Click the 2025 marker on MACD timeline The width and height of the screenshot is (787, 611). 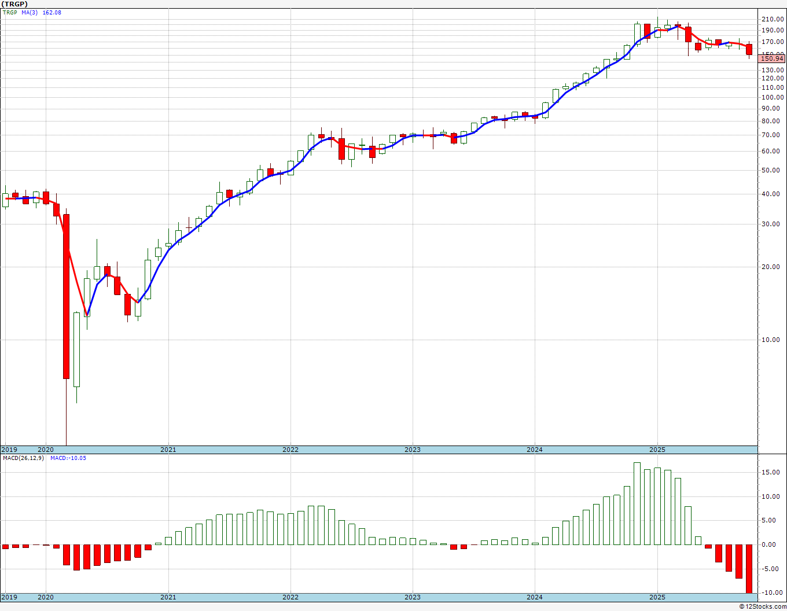[x=657, y=597]
